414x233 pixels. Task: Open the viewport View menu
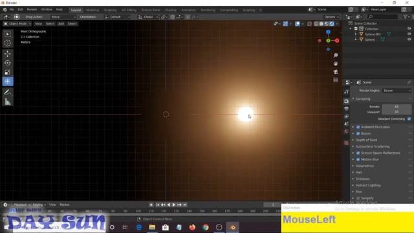tap(38, 24)
